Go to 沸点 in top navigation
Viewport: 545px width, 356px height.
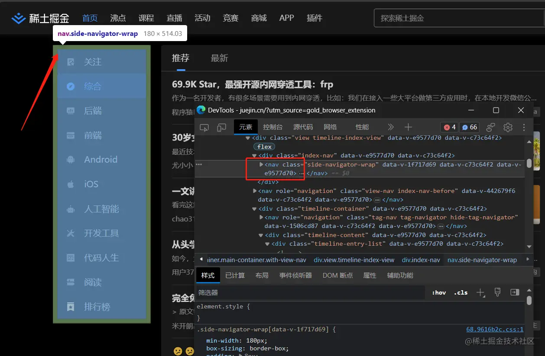click(x=118, y=18)
